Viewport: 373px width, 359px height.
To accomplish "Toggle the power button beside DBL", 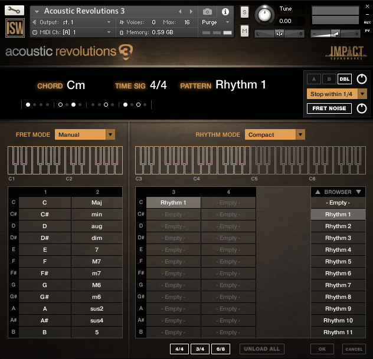I will [x=361, y=79].
